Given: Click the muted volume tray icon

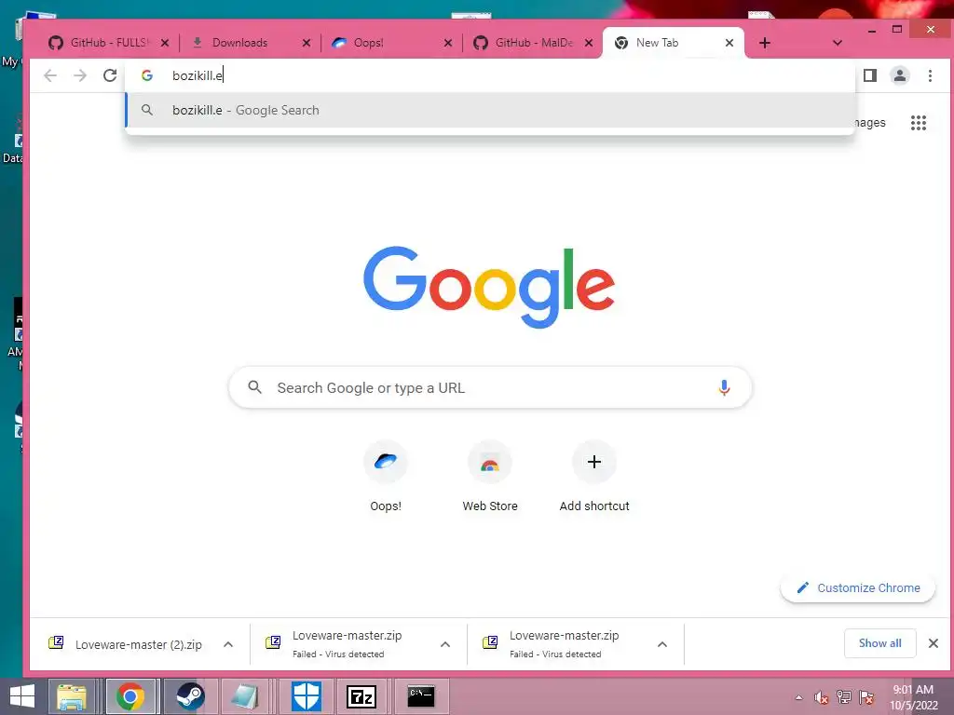Looking at the screenshot, I should coord(822,697).
